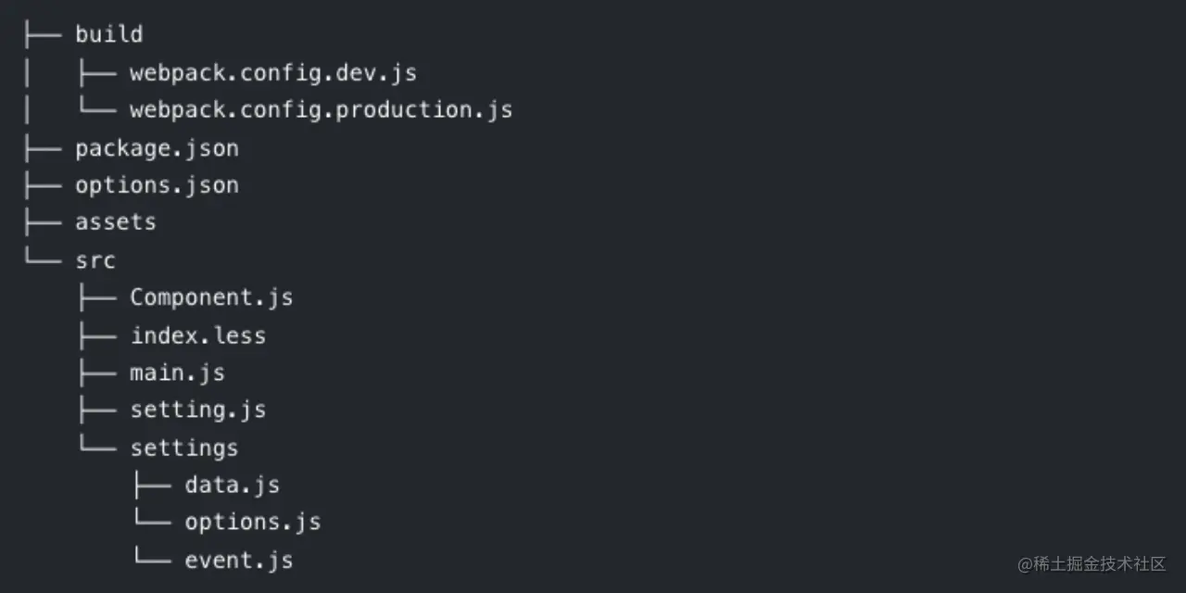Select the src folder entry
The height and width of the screenshot is (593, 1186).
95,260
